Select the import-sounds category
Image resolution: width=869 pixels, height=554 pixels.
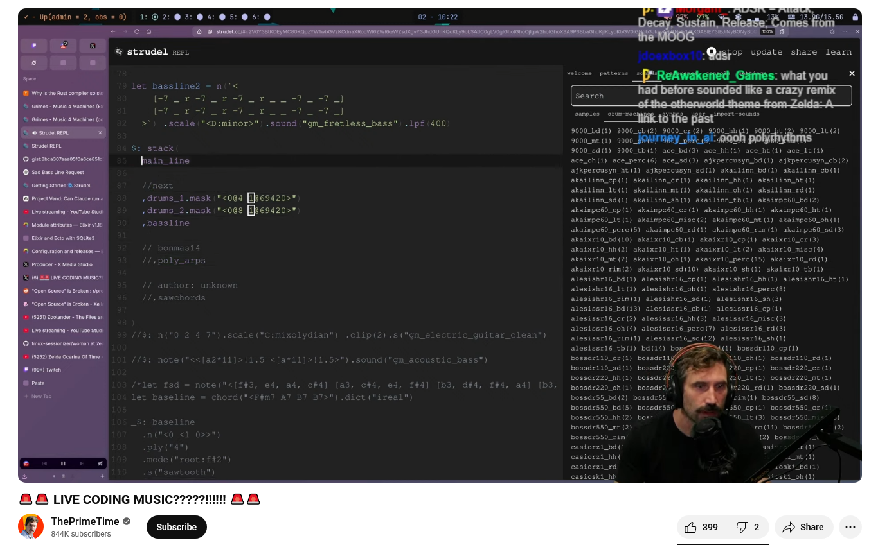(735, 114)
